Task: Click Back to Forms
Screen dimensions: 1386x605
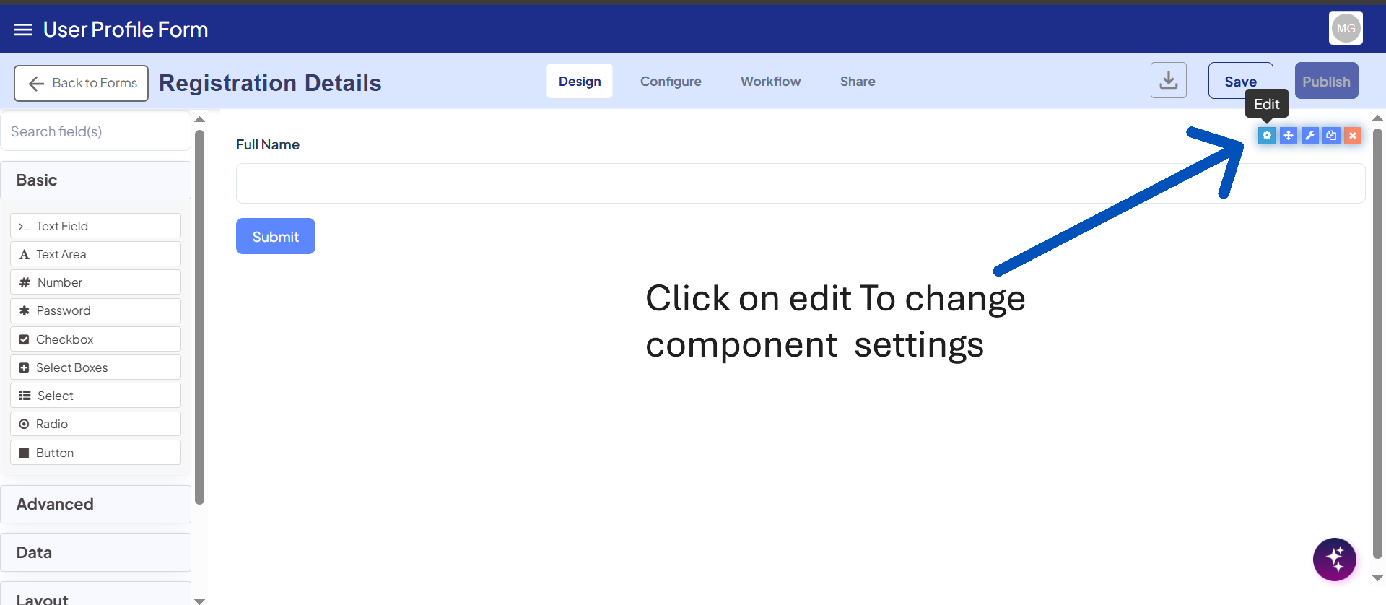Action: (x=81, y=83)
